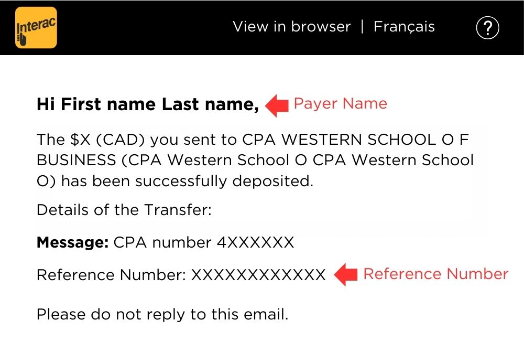Click the "CPA WESTERN SCHOOL O F" recipient name

355,140
